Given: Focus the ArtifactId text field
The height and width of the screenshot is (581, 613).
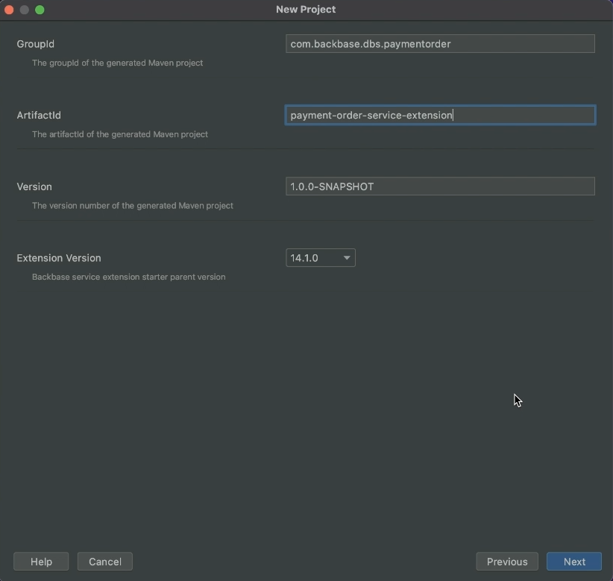Looking at the screenshot, I should tap(440, 115).
